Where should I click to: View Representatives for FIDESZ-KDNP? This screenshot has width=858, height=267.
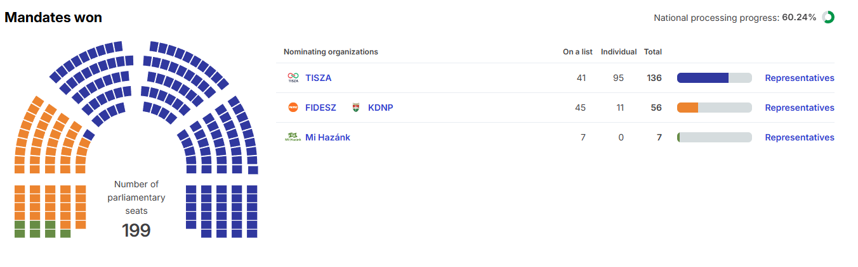point(800,108)
